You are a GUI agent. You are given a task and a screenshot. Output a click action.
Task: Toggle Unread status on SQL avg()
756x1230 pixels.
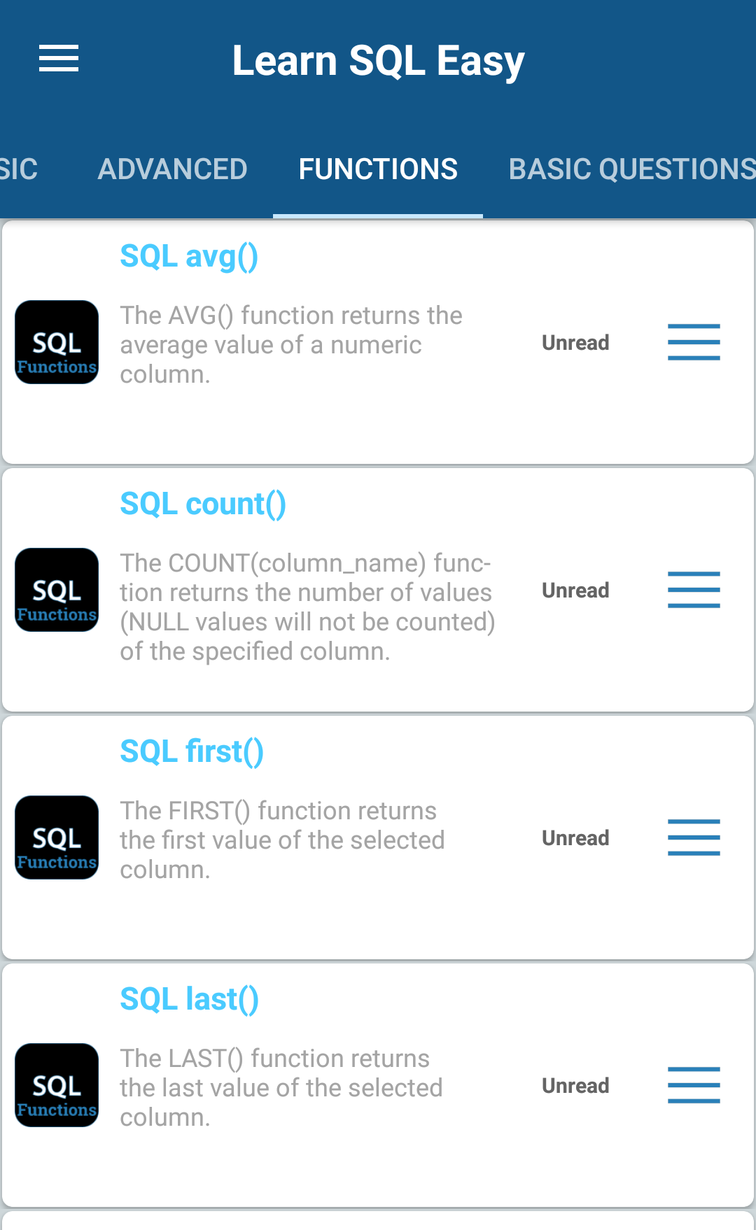tap(575, 343)
